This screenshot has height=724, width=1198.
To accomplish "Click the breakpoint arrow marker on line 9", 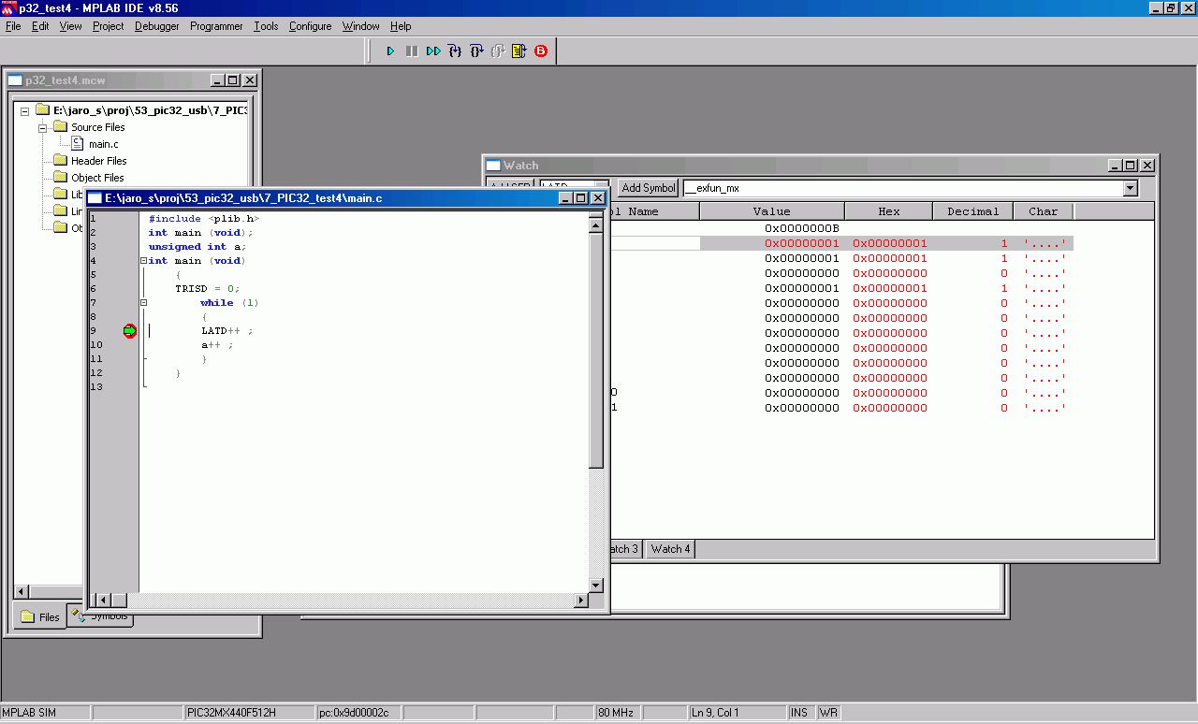I will [x=130, y=331].
